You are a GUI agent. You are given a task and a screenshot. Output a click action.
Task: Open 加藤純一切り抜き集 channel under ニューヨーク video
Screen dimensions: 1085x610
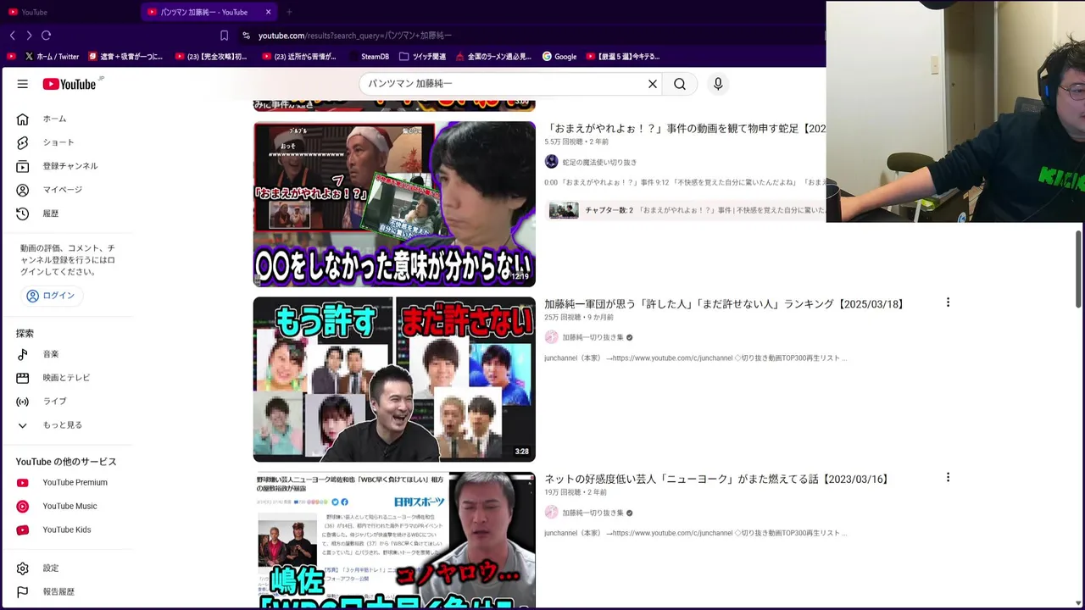tap(593, 513)
